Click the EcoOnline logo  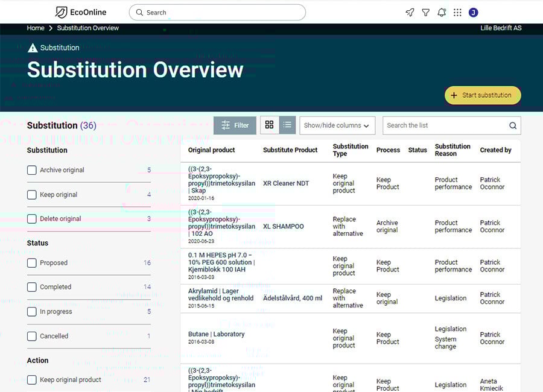coord(81,13)
